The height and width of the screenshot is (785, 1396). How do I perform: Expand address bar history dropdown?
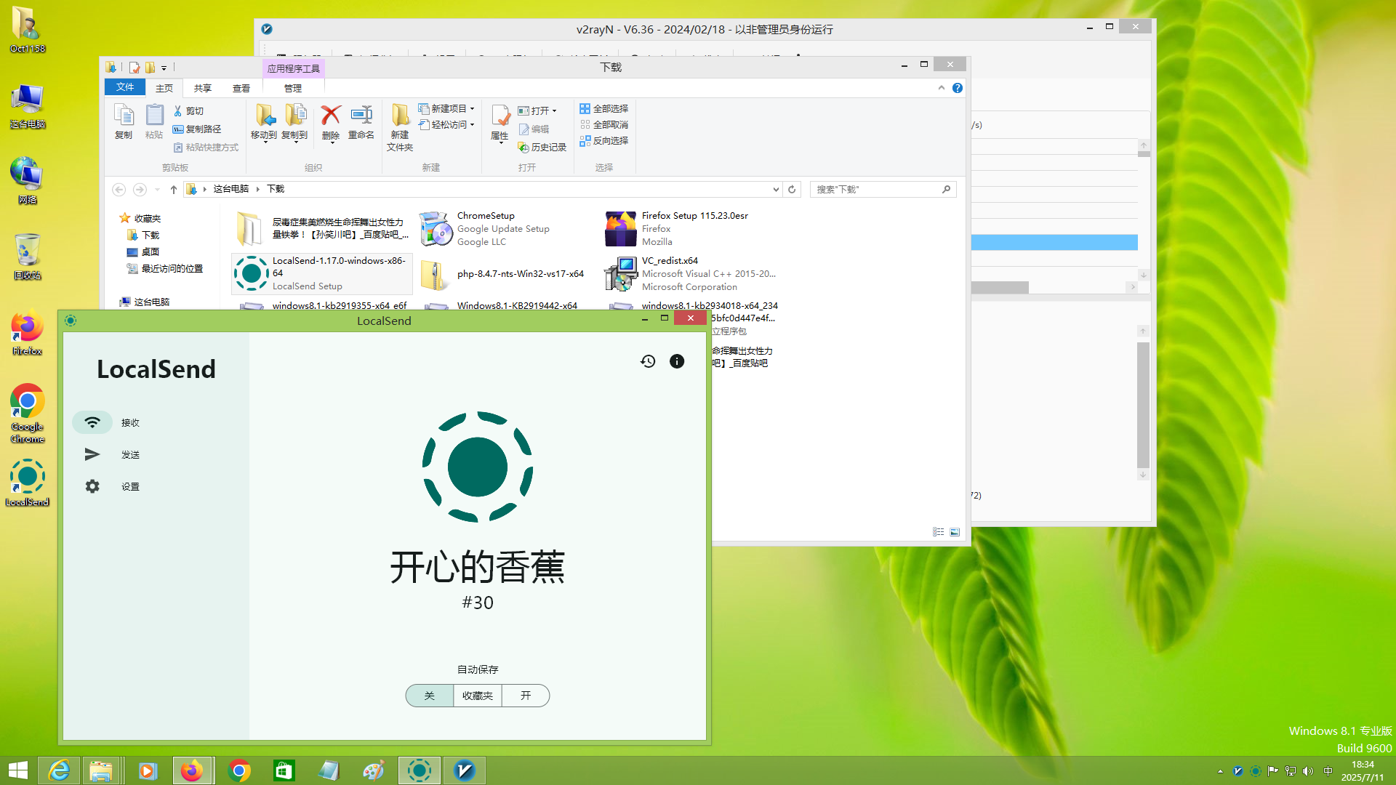tap(776, 189)
